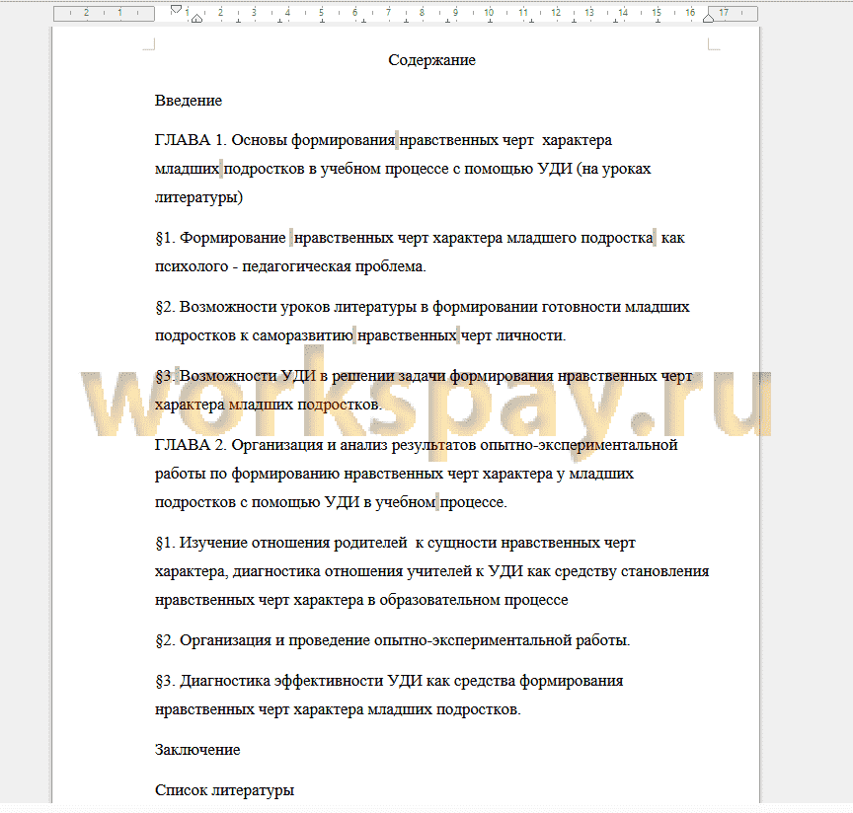
Task: Click the first-line indent marker on ruler
Action: coord(176,9)
